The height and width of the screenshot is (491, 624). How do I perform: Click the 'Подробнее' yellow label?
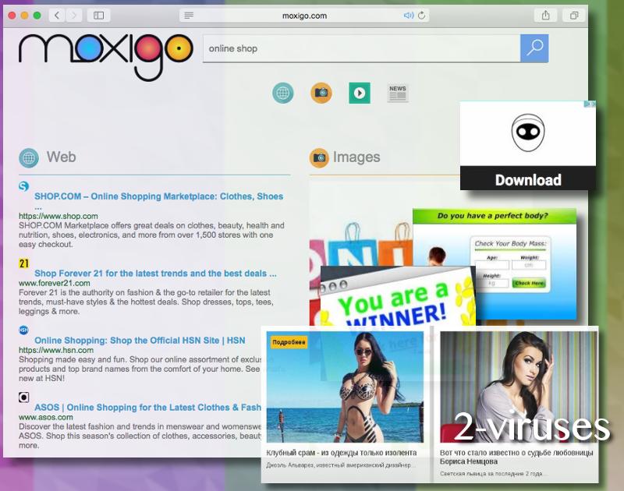(x=289, y=342)
